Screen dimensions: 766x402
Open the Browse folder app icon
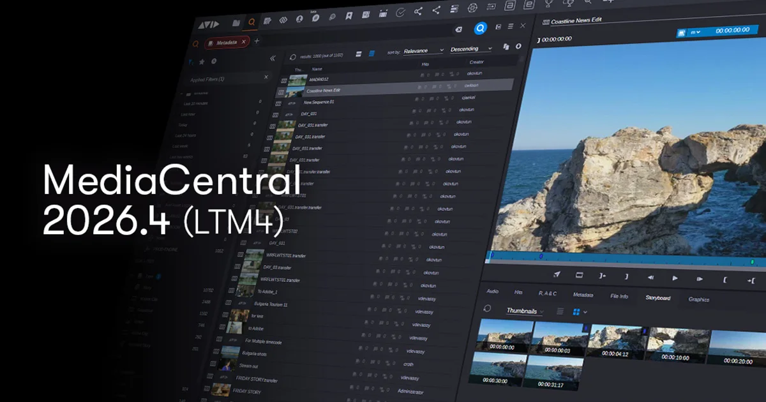pyautogui.click(x=236, y=23)
